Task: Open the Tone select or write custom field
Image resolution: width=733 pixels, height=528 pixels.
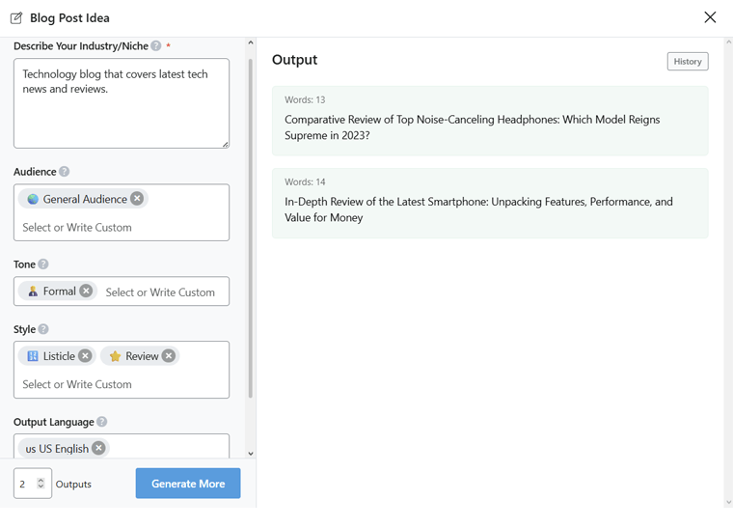Action: click(162, 292)
